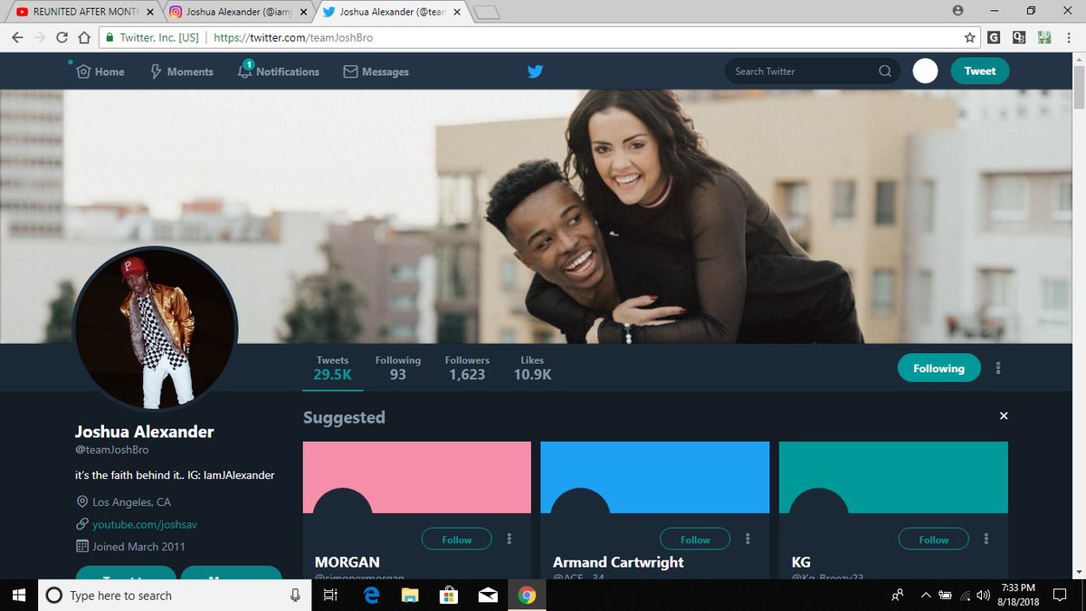The image size is (1086, 611).
Task: Open Armand Cartwright's profile name
Action: coord(618,562)
